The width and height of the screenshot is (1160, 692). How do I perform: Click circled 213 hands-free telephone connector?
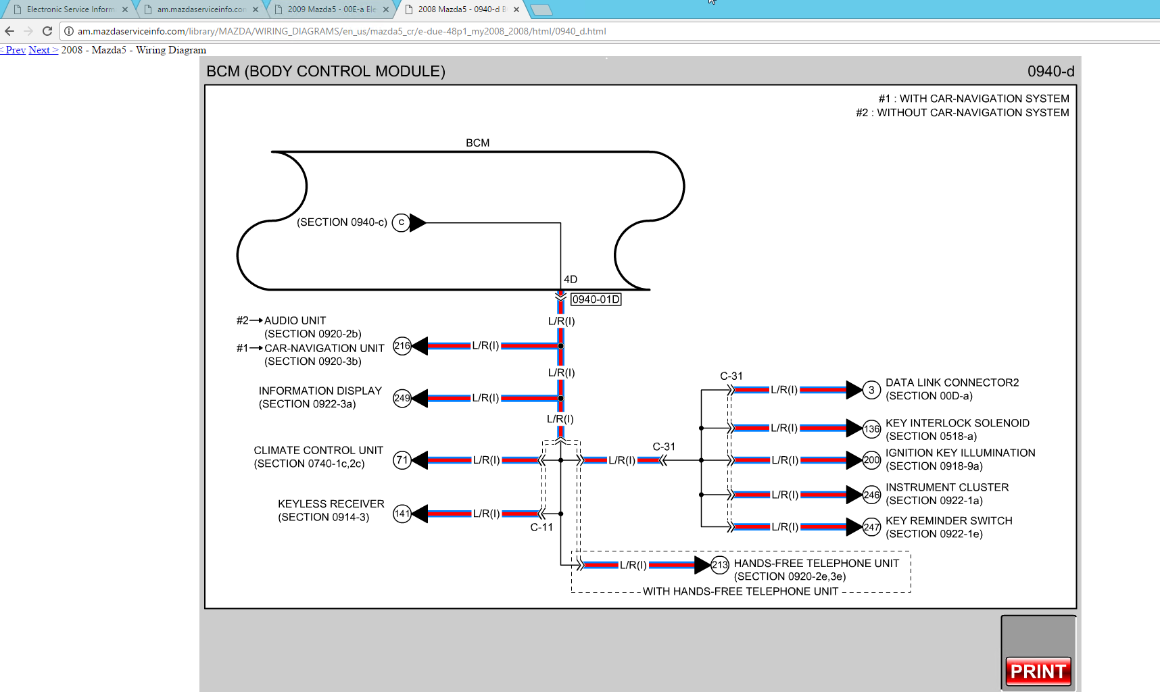720,565
